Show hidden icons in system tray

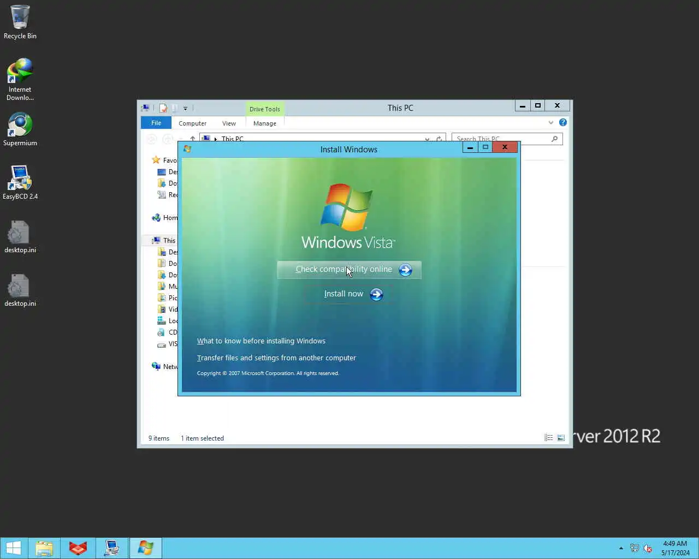(621, 548)
